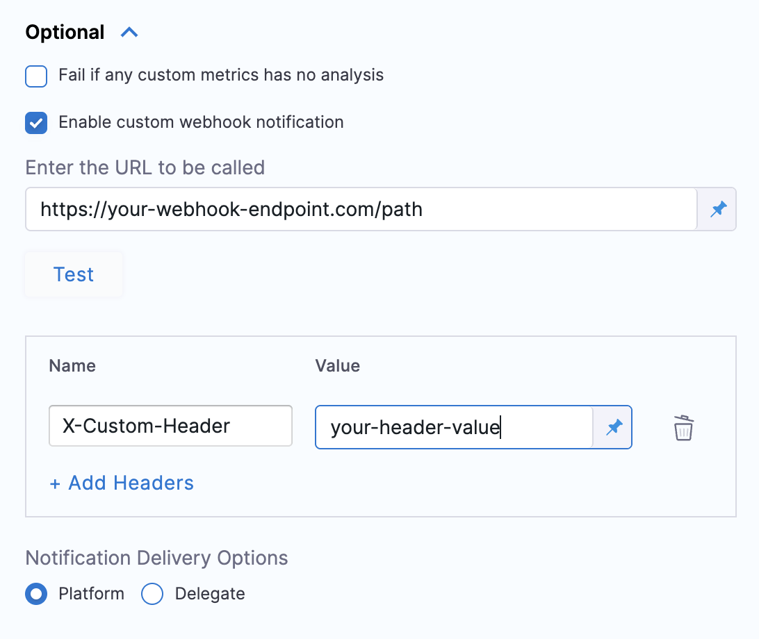Click the Add Headers link
The image size is (759, 639).
(x=131, y=483)
